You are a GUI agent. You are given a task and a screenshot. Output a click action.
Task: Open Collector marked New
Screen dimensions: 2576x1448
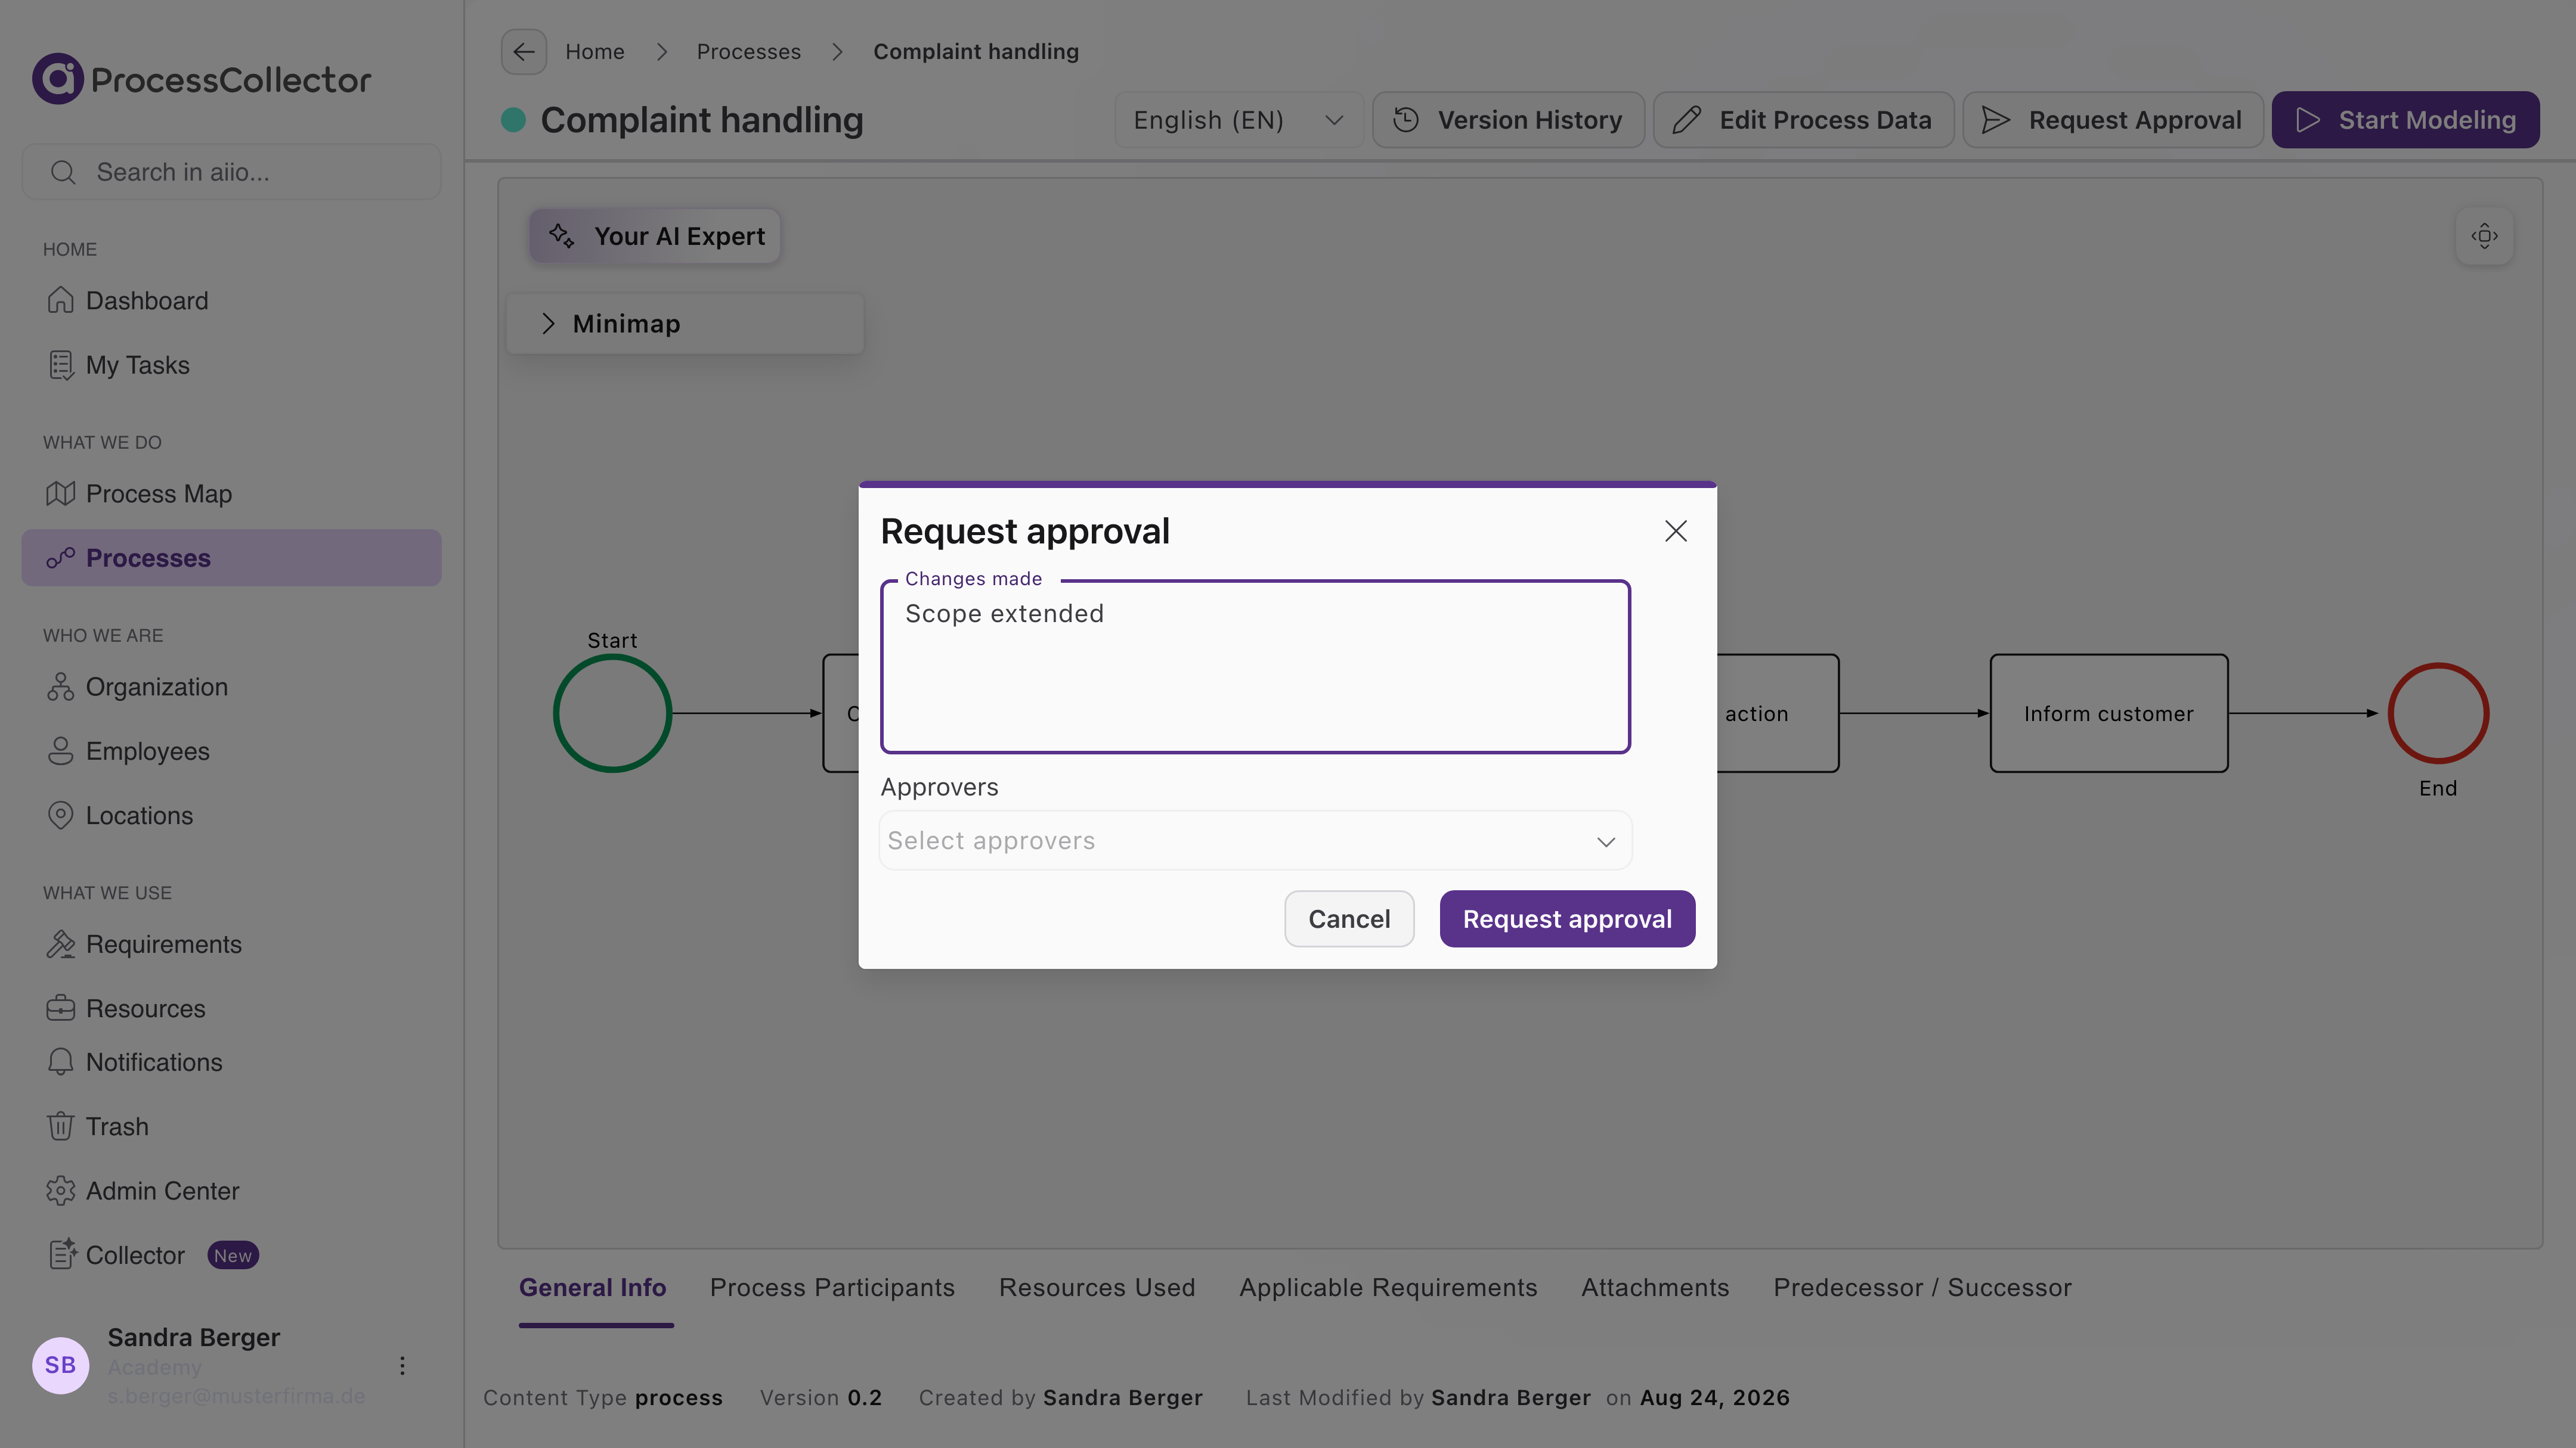click(231, 1255)
